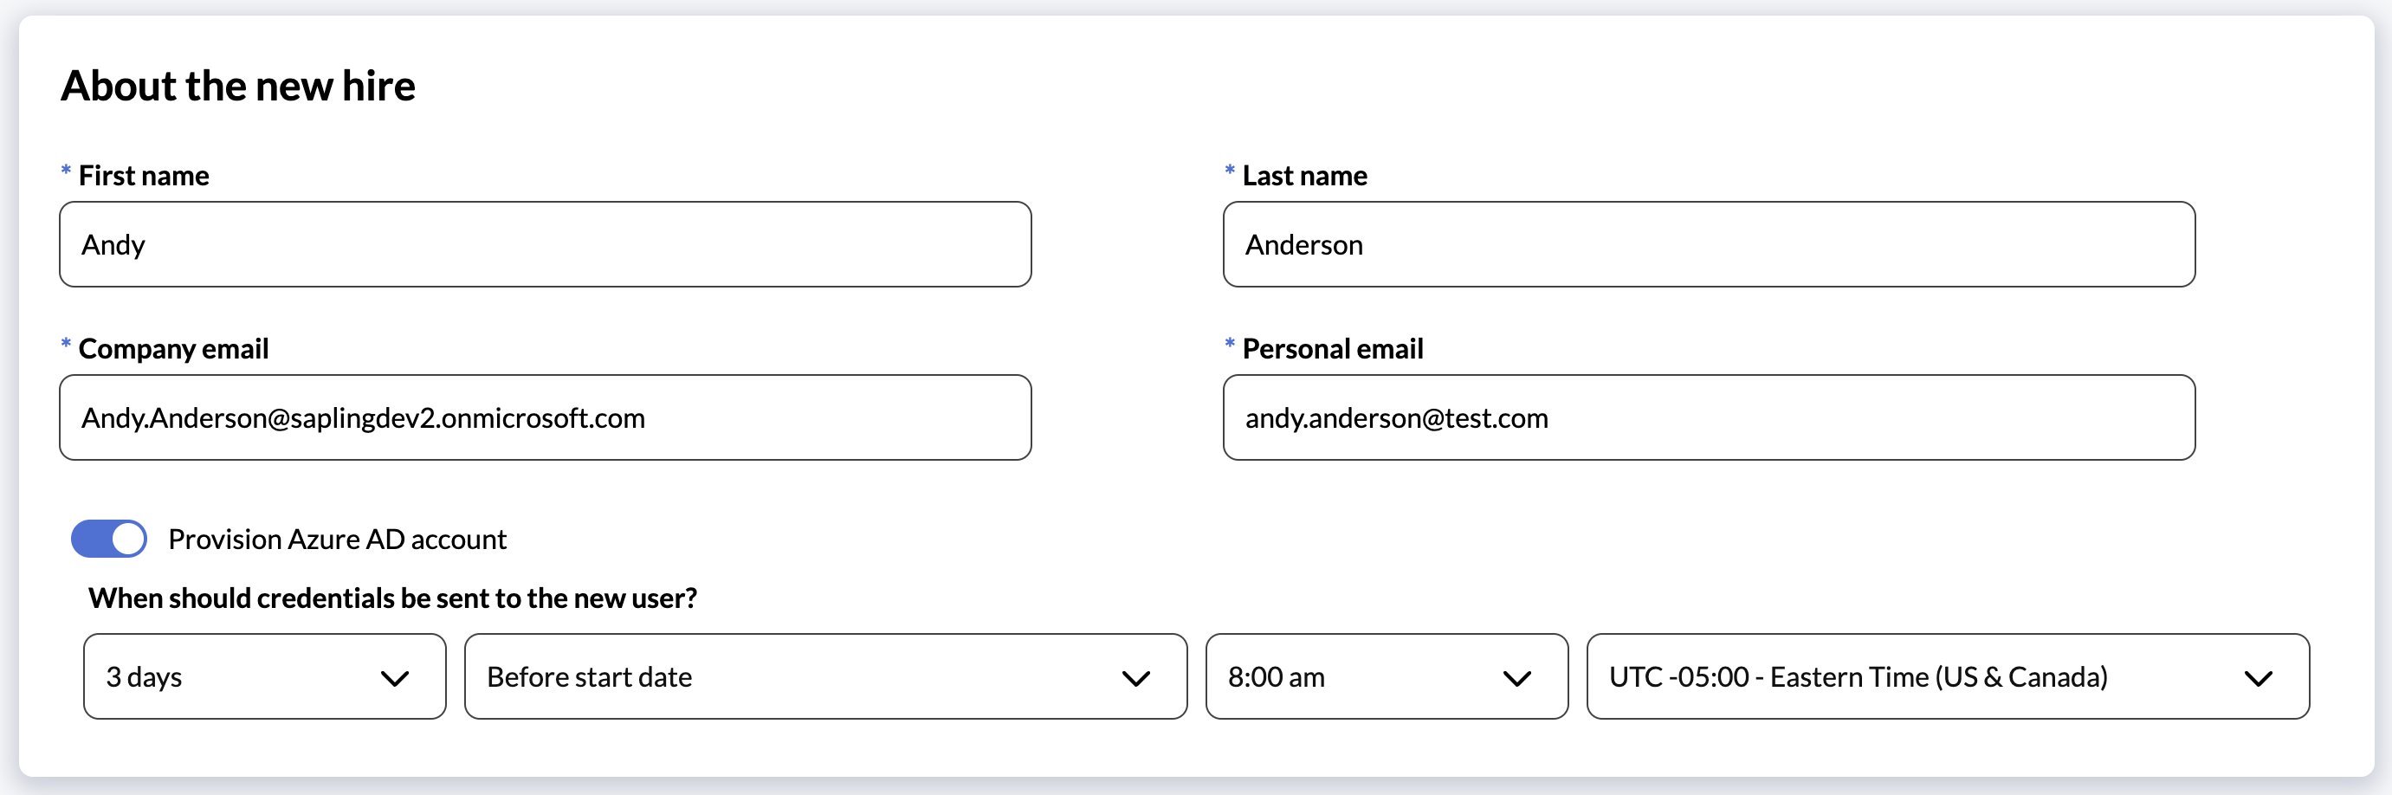Click the chevron icon in the 3 days dropdown

[x=395, y=678]
